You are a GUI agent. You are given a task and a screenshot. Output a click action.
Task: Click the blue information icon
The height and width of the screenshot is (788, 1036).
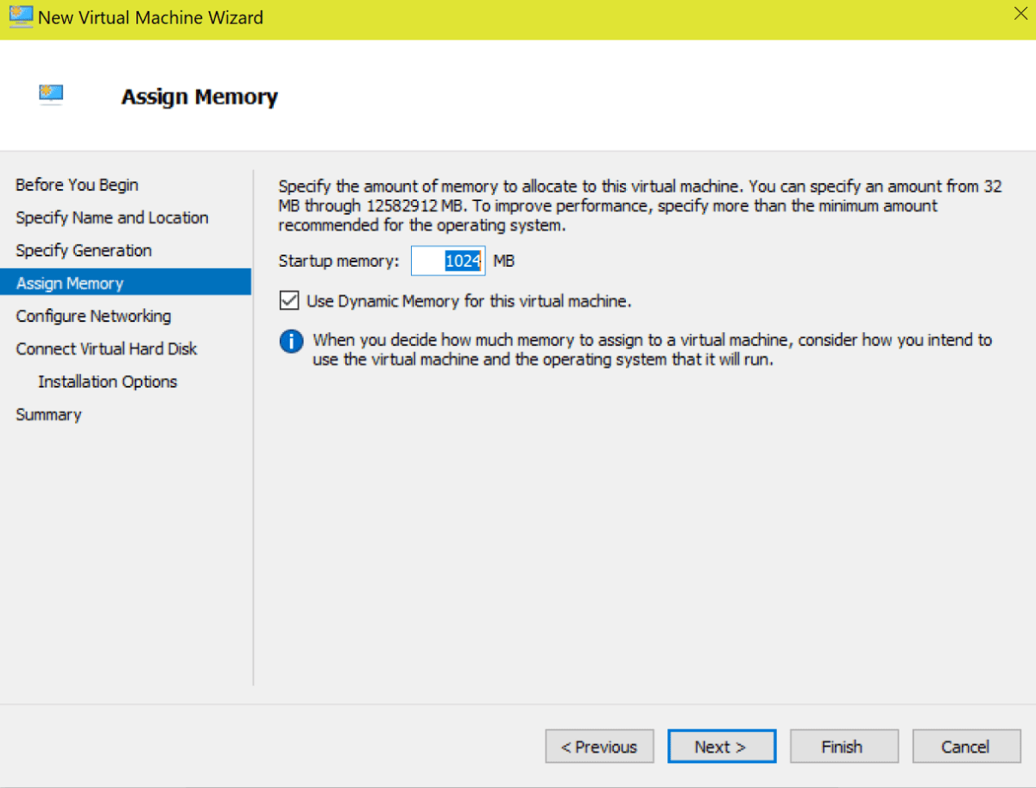[291, 341]
